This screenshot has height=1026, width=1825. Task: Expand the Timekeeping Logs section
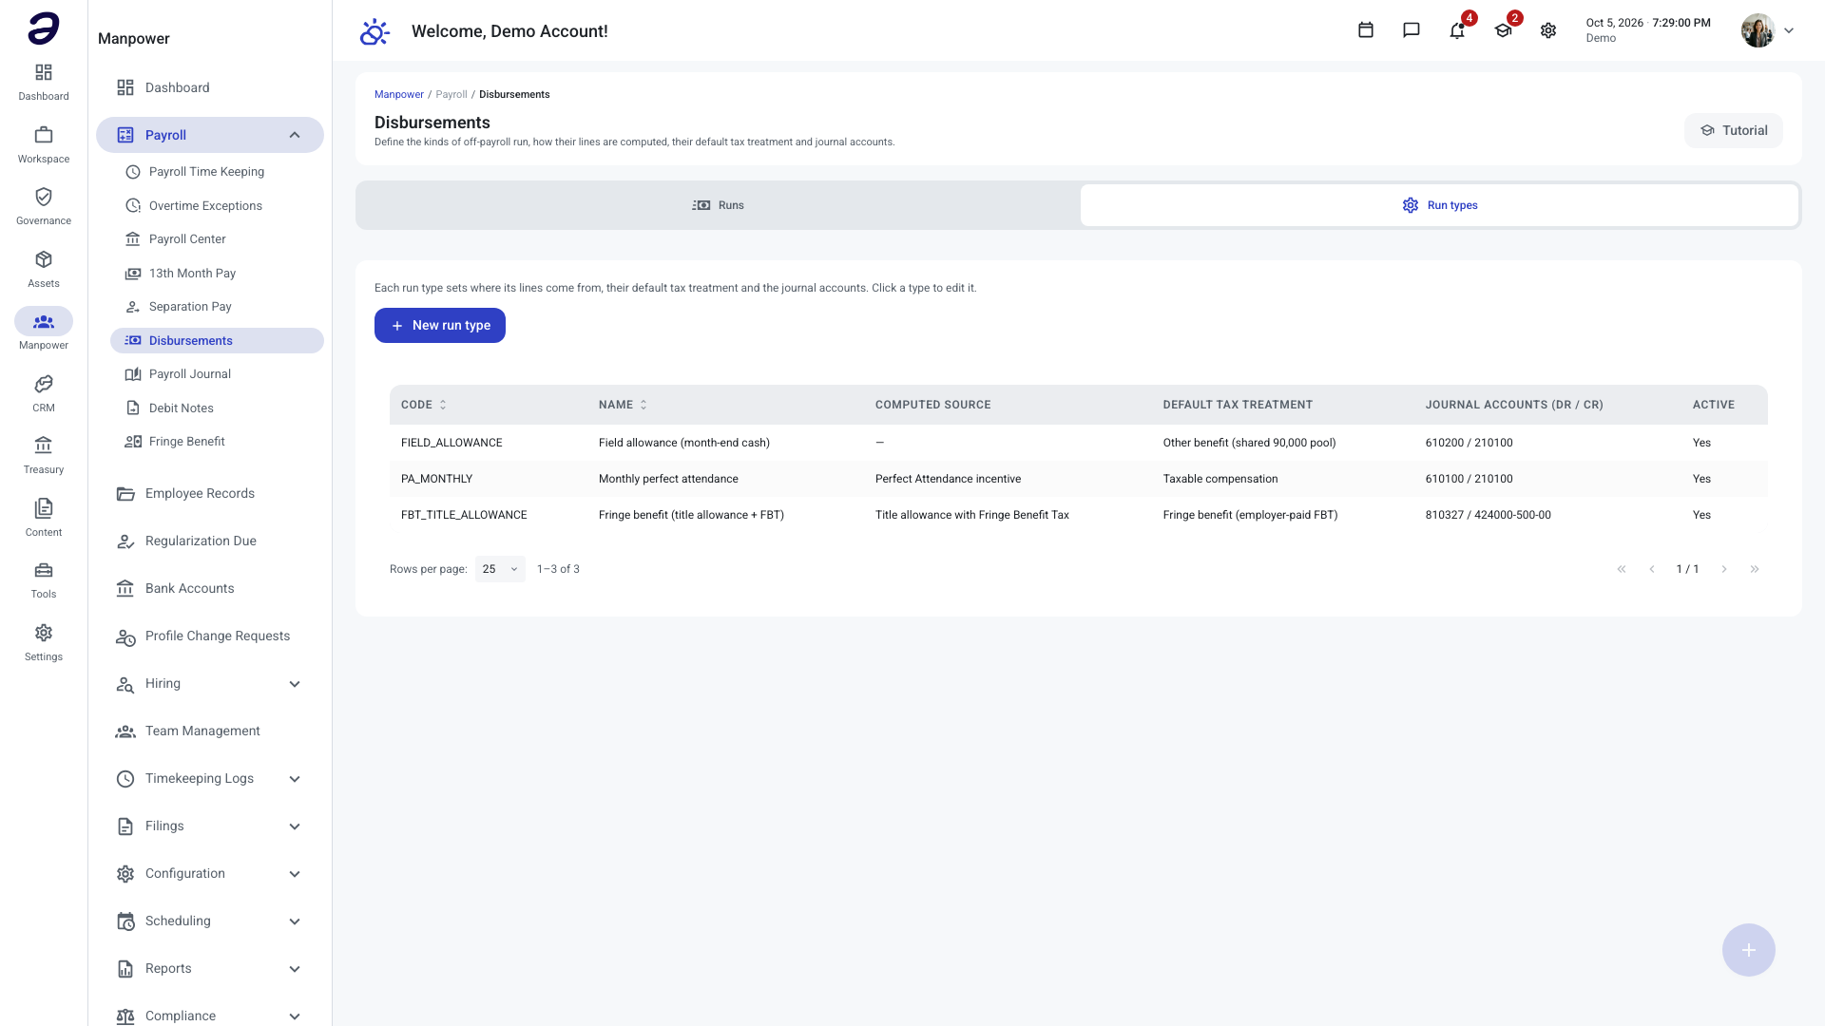(x=295, y=779)
